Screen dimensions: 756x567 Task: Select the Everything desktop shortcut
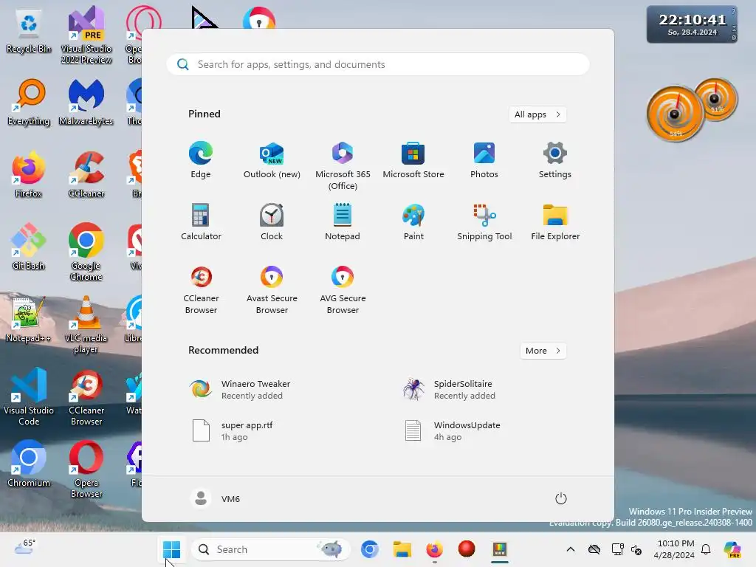tap(29, 102)
